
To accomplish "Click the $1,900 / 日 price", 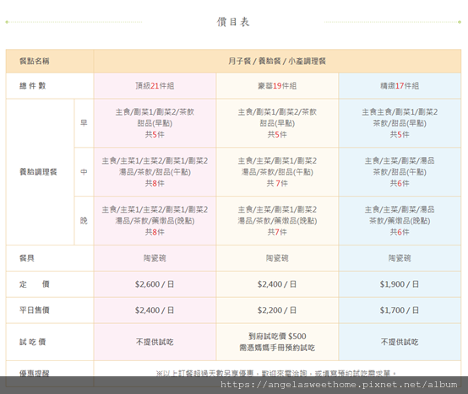I will click(400, 284).
